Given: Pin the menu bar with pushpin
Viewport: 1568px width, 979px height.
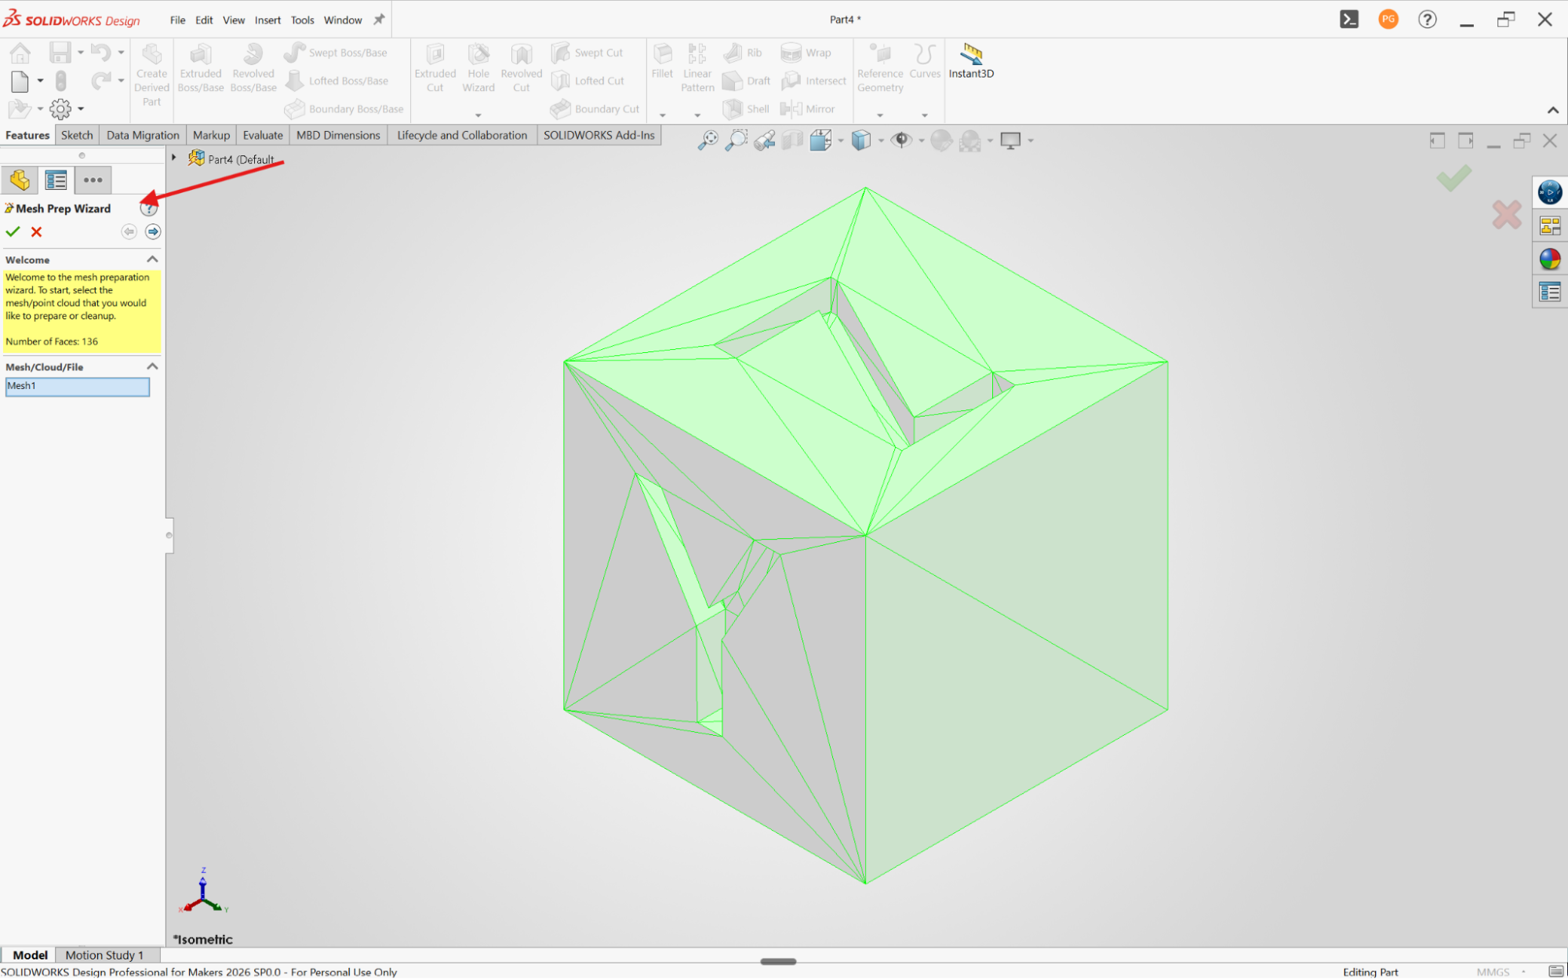Looking at the screenshot, I should tap(379, 20).
